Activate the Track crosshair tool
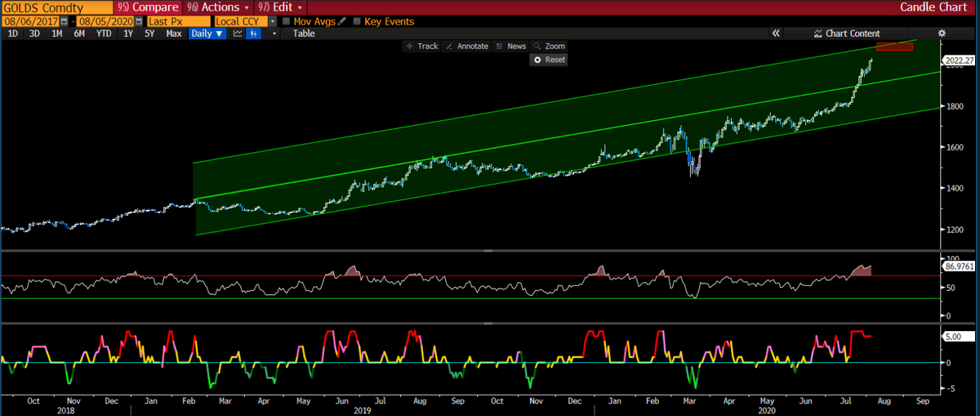 click(x=422, y=47)
